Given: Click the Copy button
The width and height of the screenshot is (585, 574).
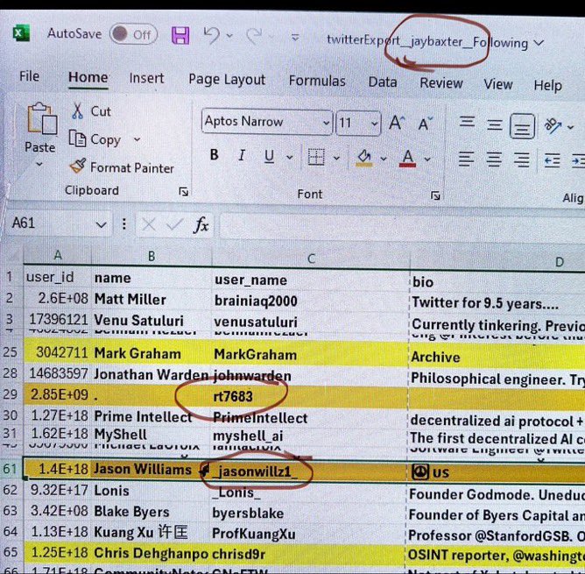Looking at the screenshot, I should click(x=95, y=139).
